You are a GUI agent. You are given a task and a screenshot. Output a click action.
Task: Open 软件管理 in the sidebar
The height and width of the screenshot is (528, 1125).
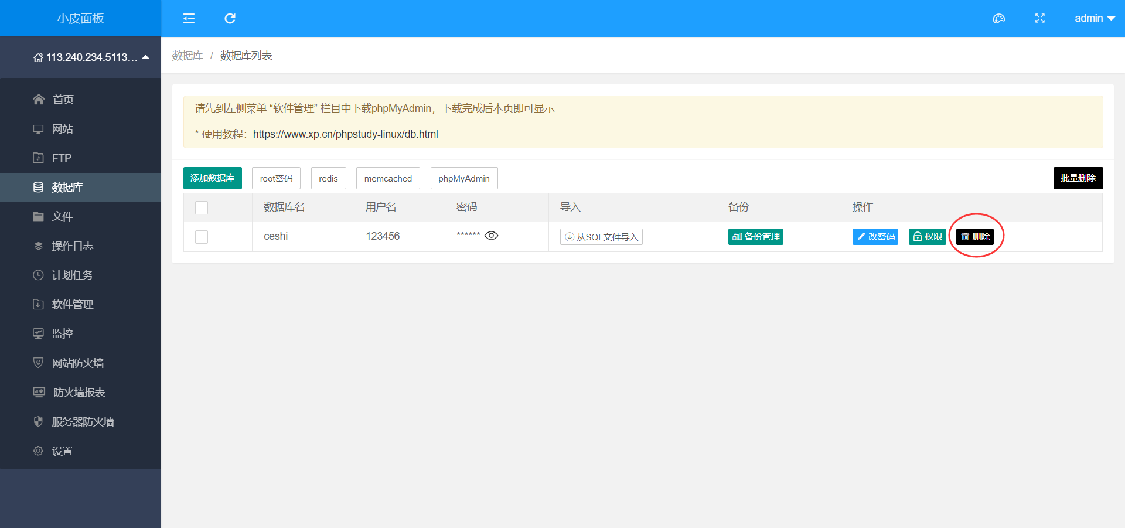pyautogui.click(x=80, y=305)
